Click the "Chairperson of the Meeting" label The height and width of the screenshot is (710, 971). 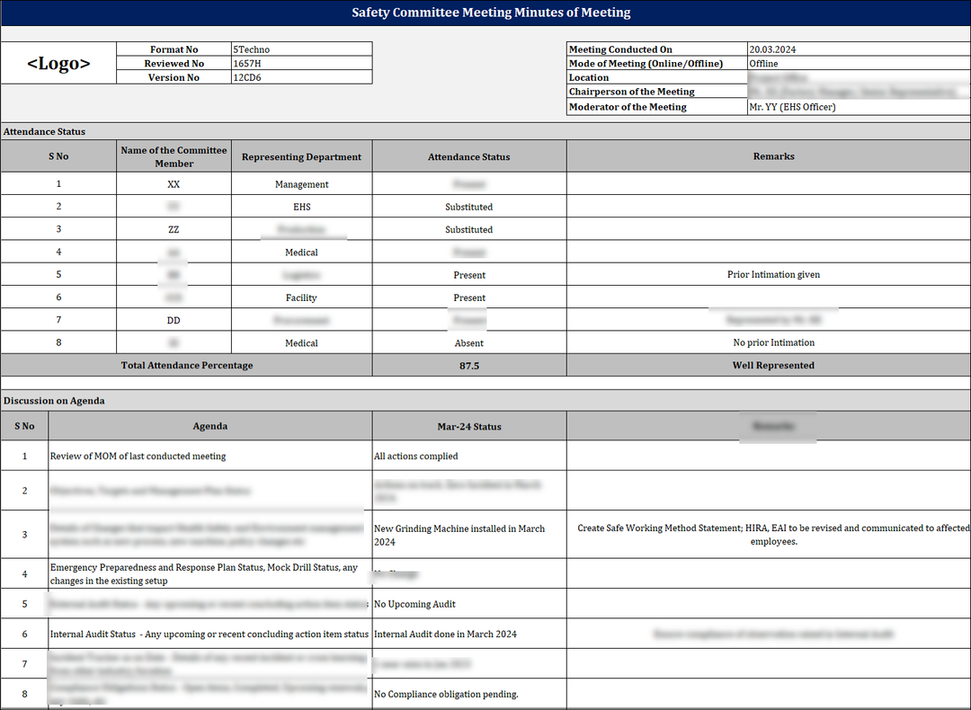coord(630,92)
